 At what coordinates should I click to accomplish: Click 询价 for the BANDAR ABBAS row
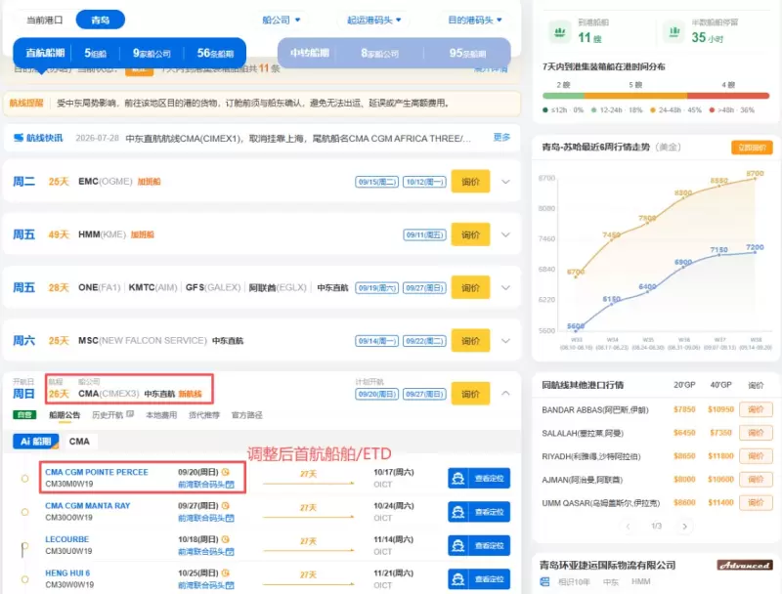point(756,409)
